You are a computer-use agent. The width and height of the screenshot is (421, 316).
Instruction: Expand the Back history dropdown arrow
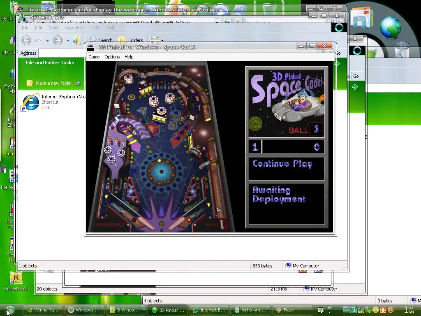[x=47, y=41]
